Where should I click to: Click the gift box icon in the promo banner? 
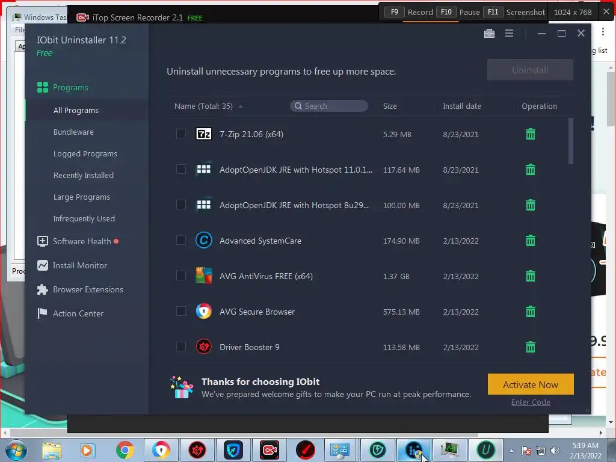[182, 387]
